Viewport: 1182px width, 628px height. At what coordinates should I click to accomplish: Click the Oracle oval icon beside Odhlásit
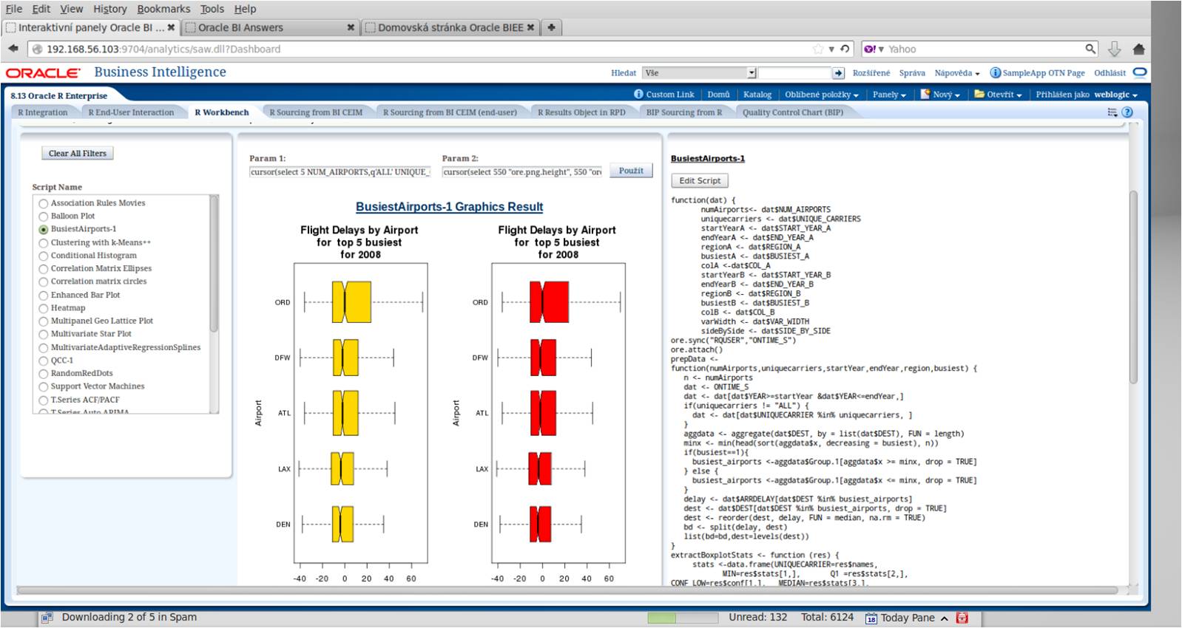pyautogui.click(x=1140, y=72)
